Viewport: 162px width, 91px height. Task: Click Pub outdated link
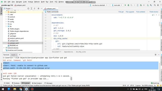pyautogui.click(x=141, y=12)
